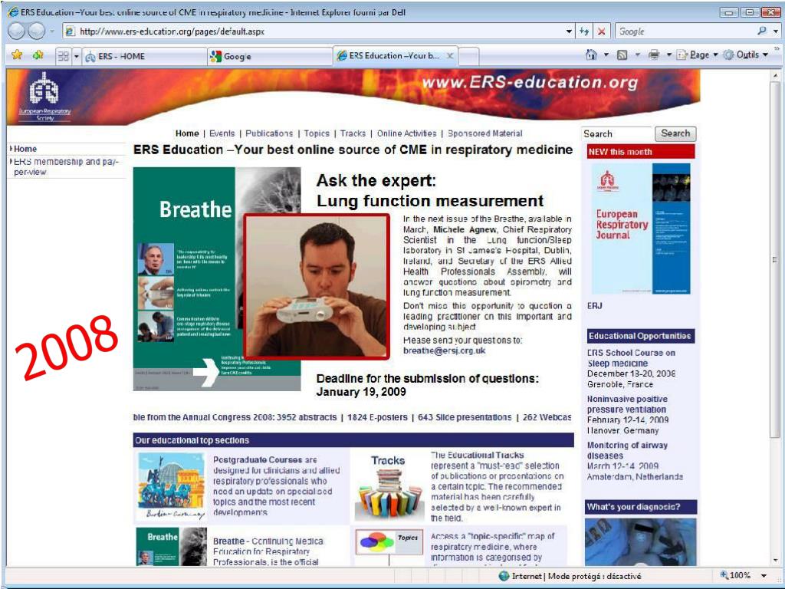This screenshot has height=589, width=785.
Task: Close the ERS Education tab
Action: (450, 55)
